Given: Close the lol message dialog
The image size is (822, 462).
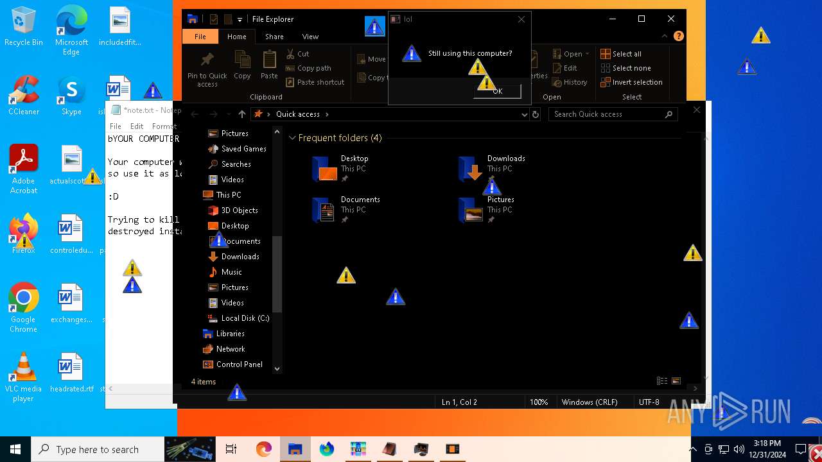Looking at the screenshot, I should [521, 19].
